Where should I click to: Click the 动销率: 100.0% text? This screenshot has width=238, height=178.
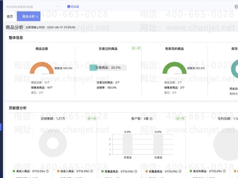pos(106,88)
